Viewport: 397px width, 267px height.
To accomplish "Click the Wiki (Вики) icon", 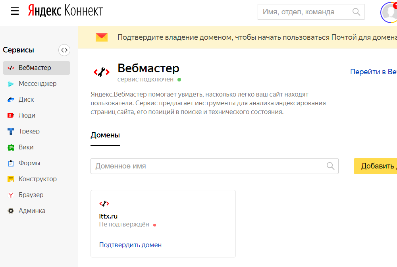I will pyautogui.click(x=11, y=147).
